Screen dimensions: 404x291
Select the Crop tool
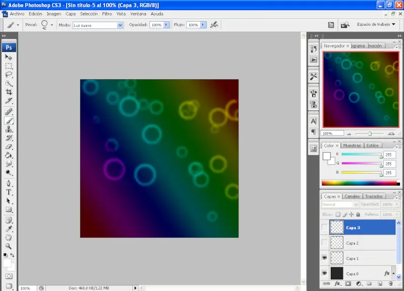coord(9,92)
